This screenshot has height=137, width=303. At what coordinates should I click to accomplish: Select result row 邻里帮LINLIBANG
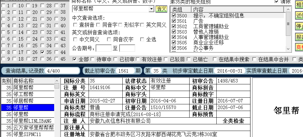coord(28,121)
